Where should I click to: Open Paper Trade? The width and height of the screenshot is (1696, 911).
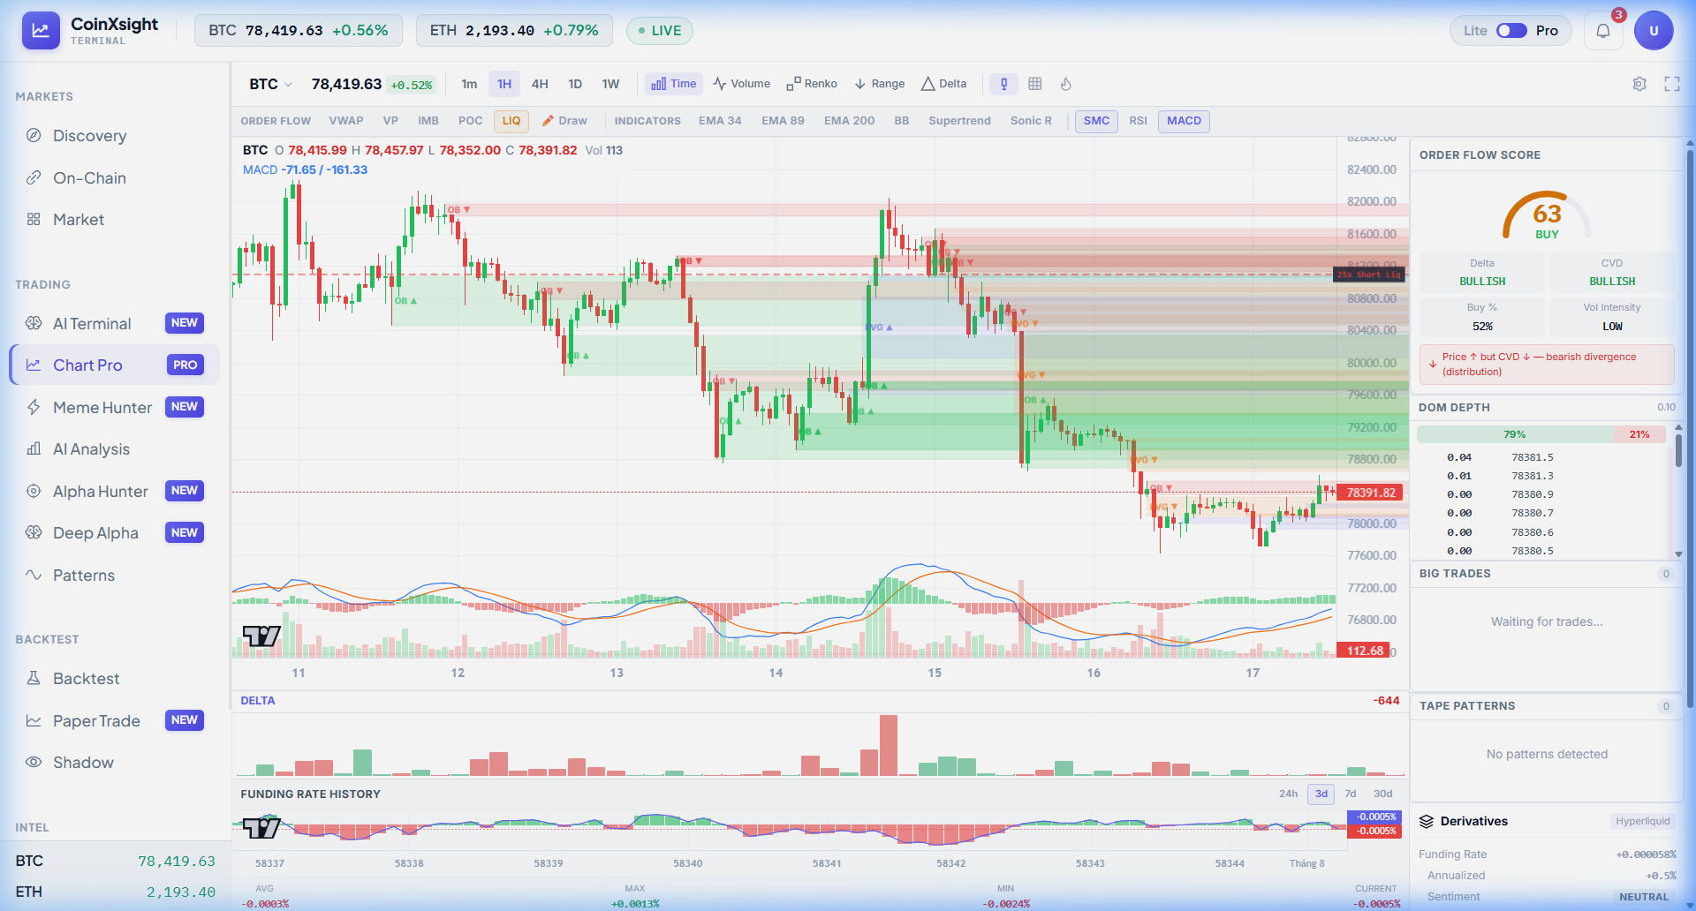coord(115,721)
